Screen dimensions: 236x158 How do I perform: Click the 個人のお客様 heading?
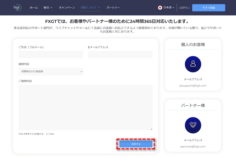tap(193, 45)
